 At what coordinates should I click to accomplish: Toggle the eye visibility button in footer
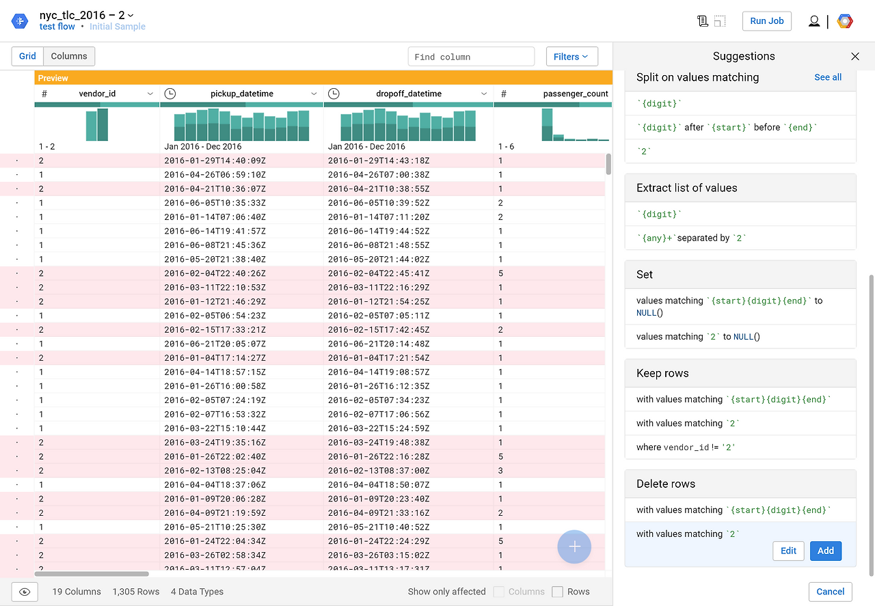(25, 592)
